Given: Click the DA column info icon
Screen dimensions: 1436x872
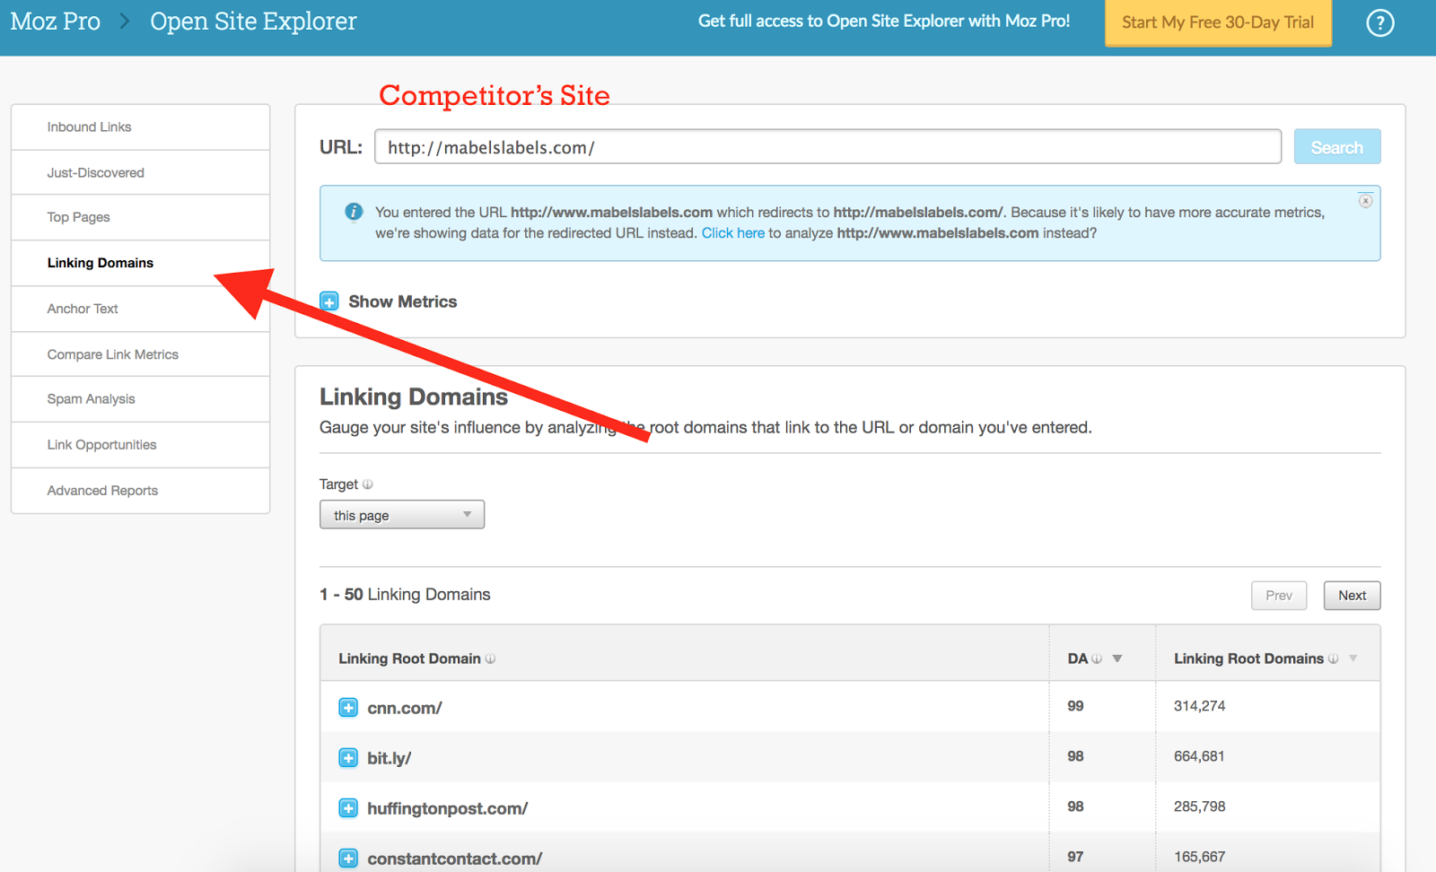Looking at the screenshot, I should coord(1097,659).
